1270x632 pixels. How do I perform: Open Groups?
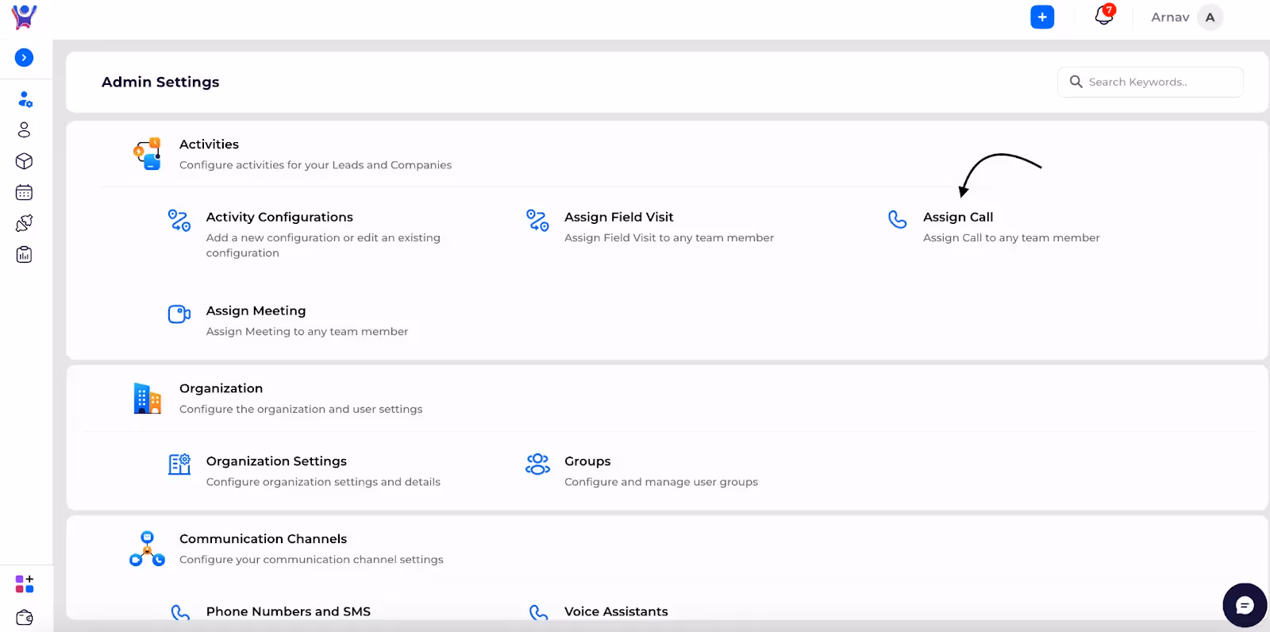tap(587, 461)
